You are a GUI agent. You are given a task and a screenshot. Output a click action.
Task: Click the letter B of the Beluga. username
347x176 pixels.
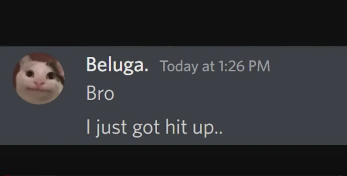[x=92, y=64]
